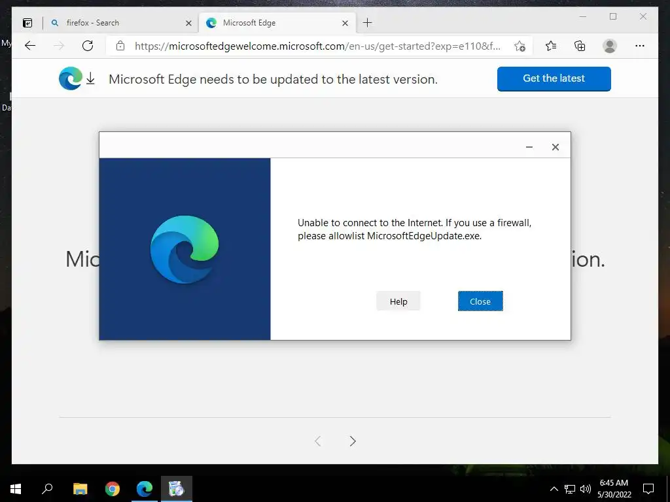Open the Favorites list
Viewport: 670px width, 502px height.
tap(551, 46)
